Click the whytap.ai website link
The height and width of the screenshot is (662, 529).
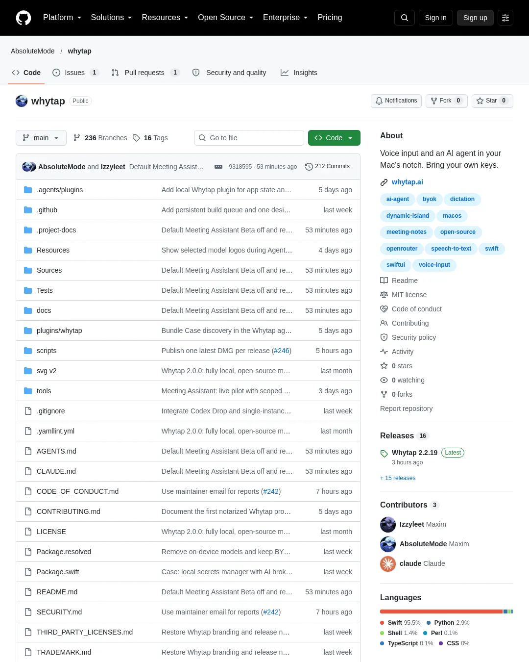[408, 182]
